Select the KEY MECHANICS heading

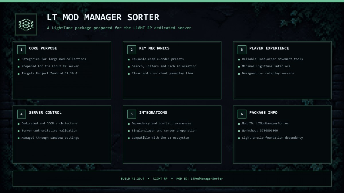154,48
